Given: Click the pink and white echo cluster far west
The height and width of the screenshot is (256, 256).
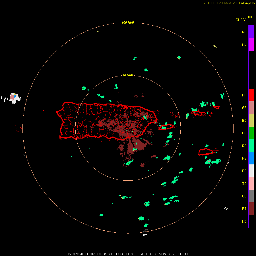Looking at the screenshot, I should click(15, 98).
